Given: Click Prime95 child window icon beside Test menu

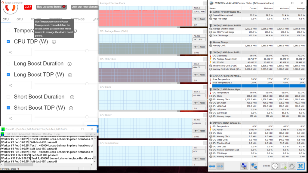Looking at the screenshot, I should [x=2, y=134].
